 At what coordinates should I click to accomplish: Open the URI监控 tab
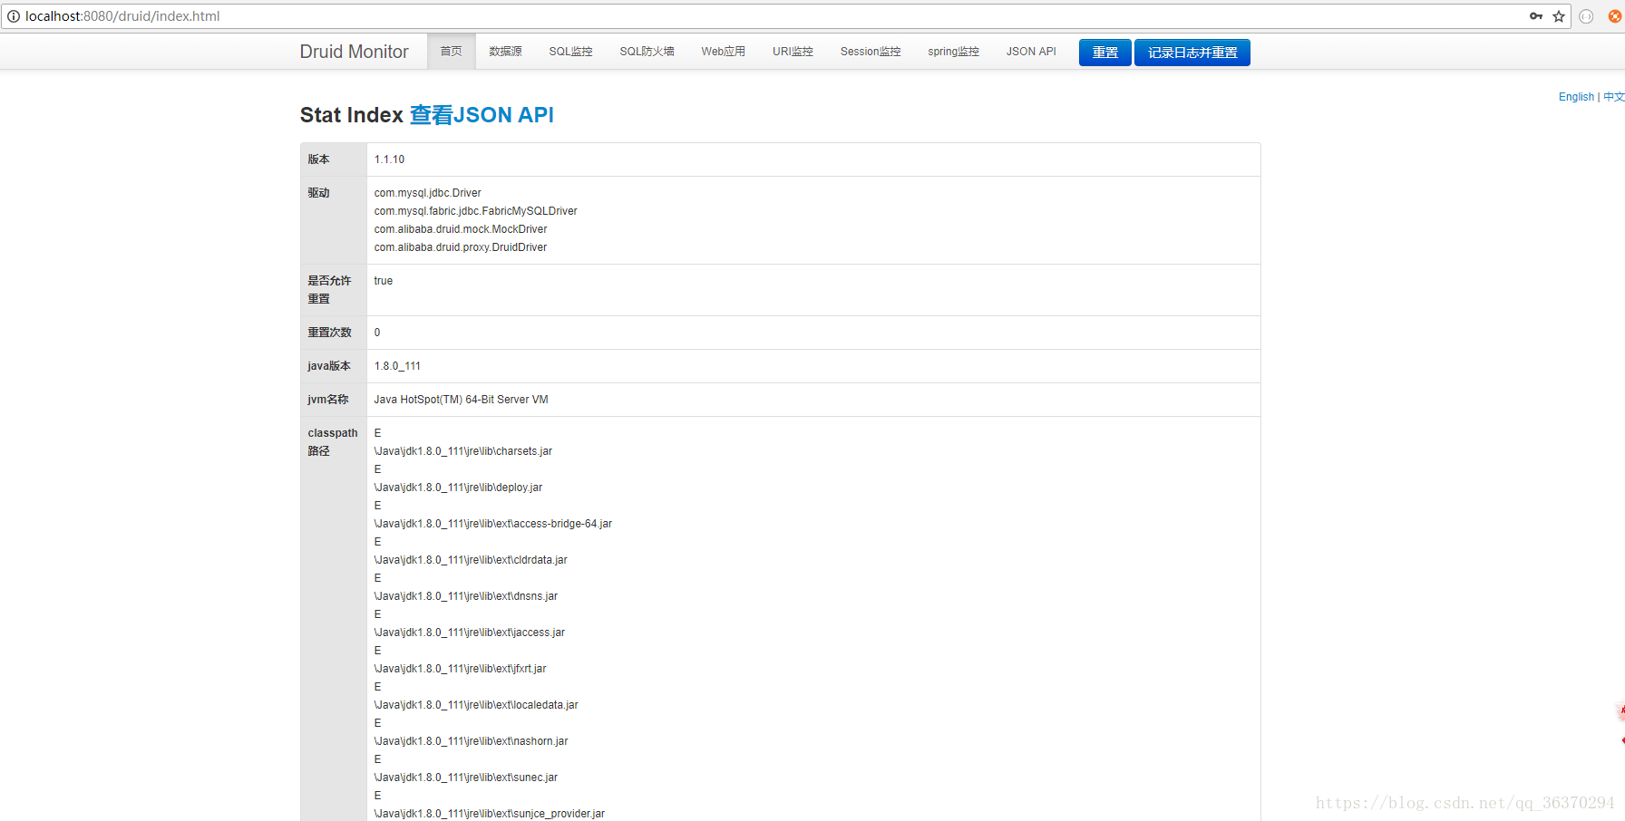793,52
